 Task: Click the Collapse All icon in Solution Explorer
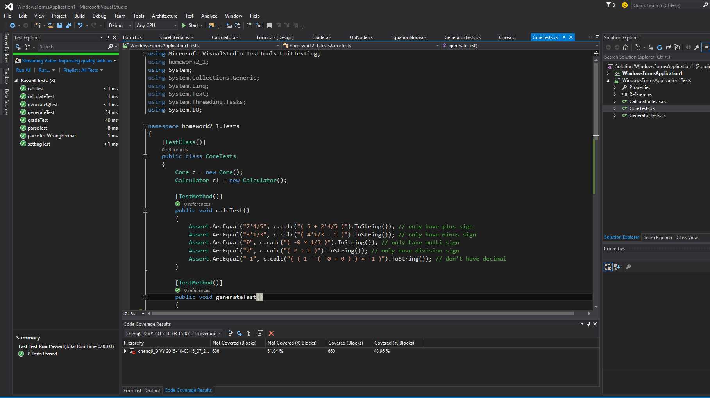(668, 47)
